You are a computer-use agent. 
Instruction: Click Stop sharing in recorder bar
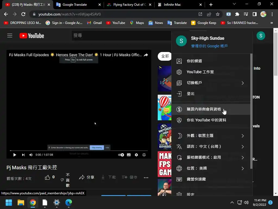pyautogui.click(x=97, y=147)
